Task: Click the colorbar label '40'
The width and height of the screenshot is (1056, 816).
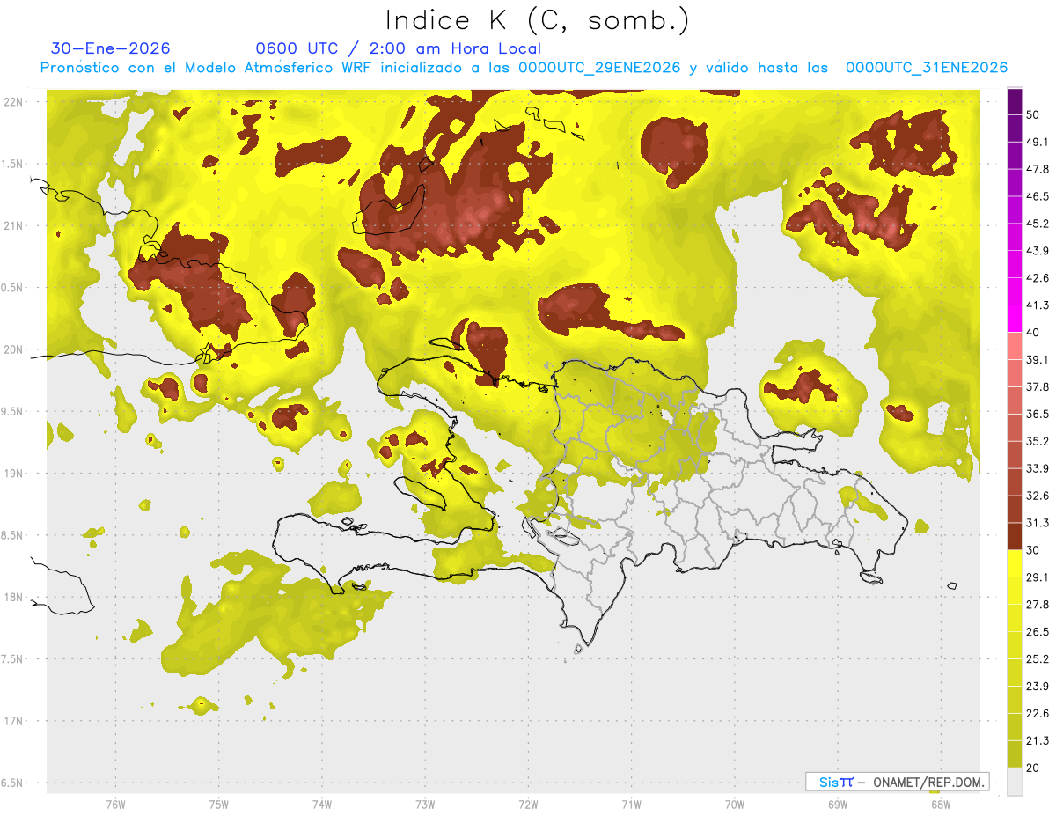Action: 1034,333
